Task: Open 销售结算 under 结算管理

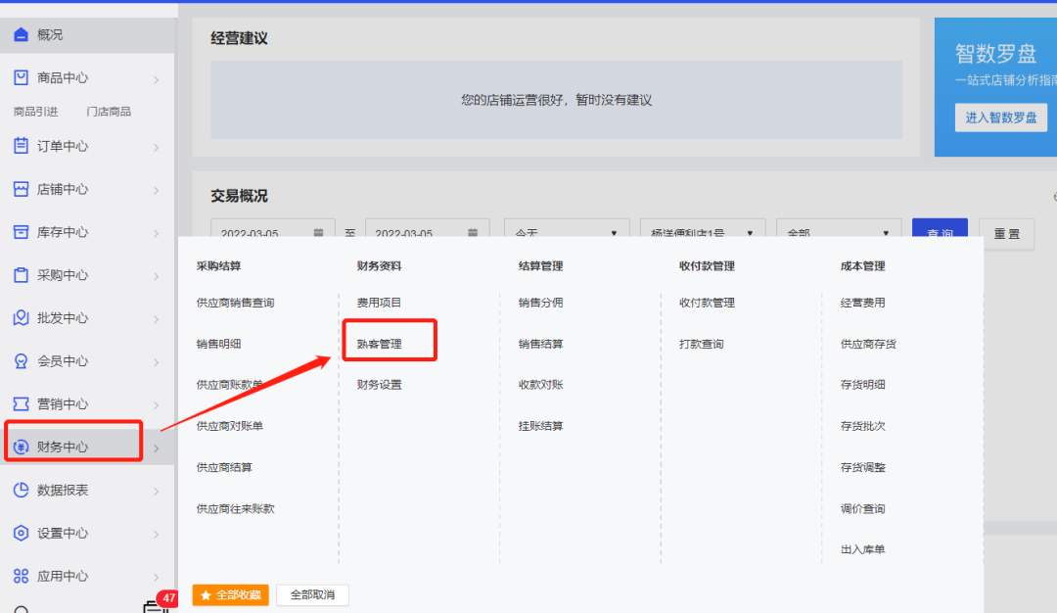Action: point(540,345)
